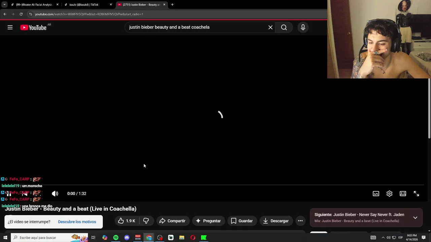This screenshot has height=242, width=431.
Task: Open the ESP input language selector
Action: (401, 238)
